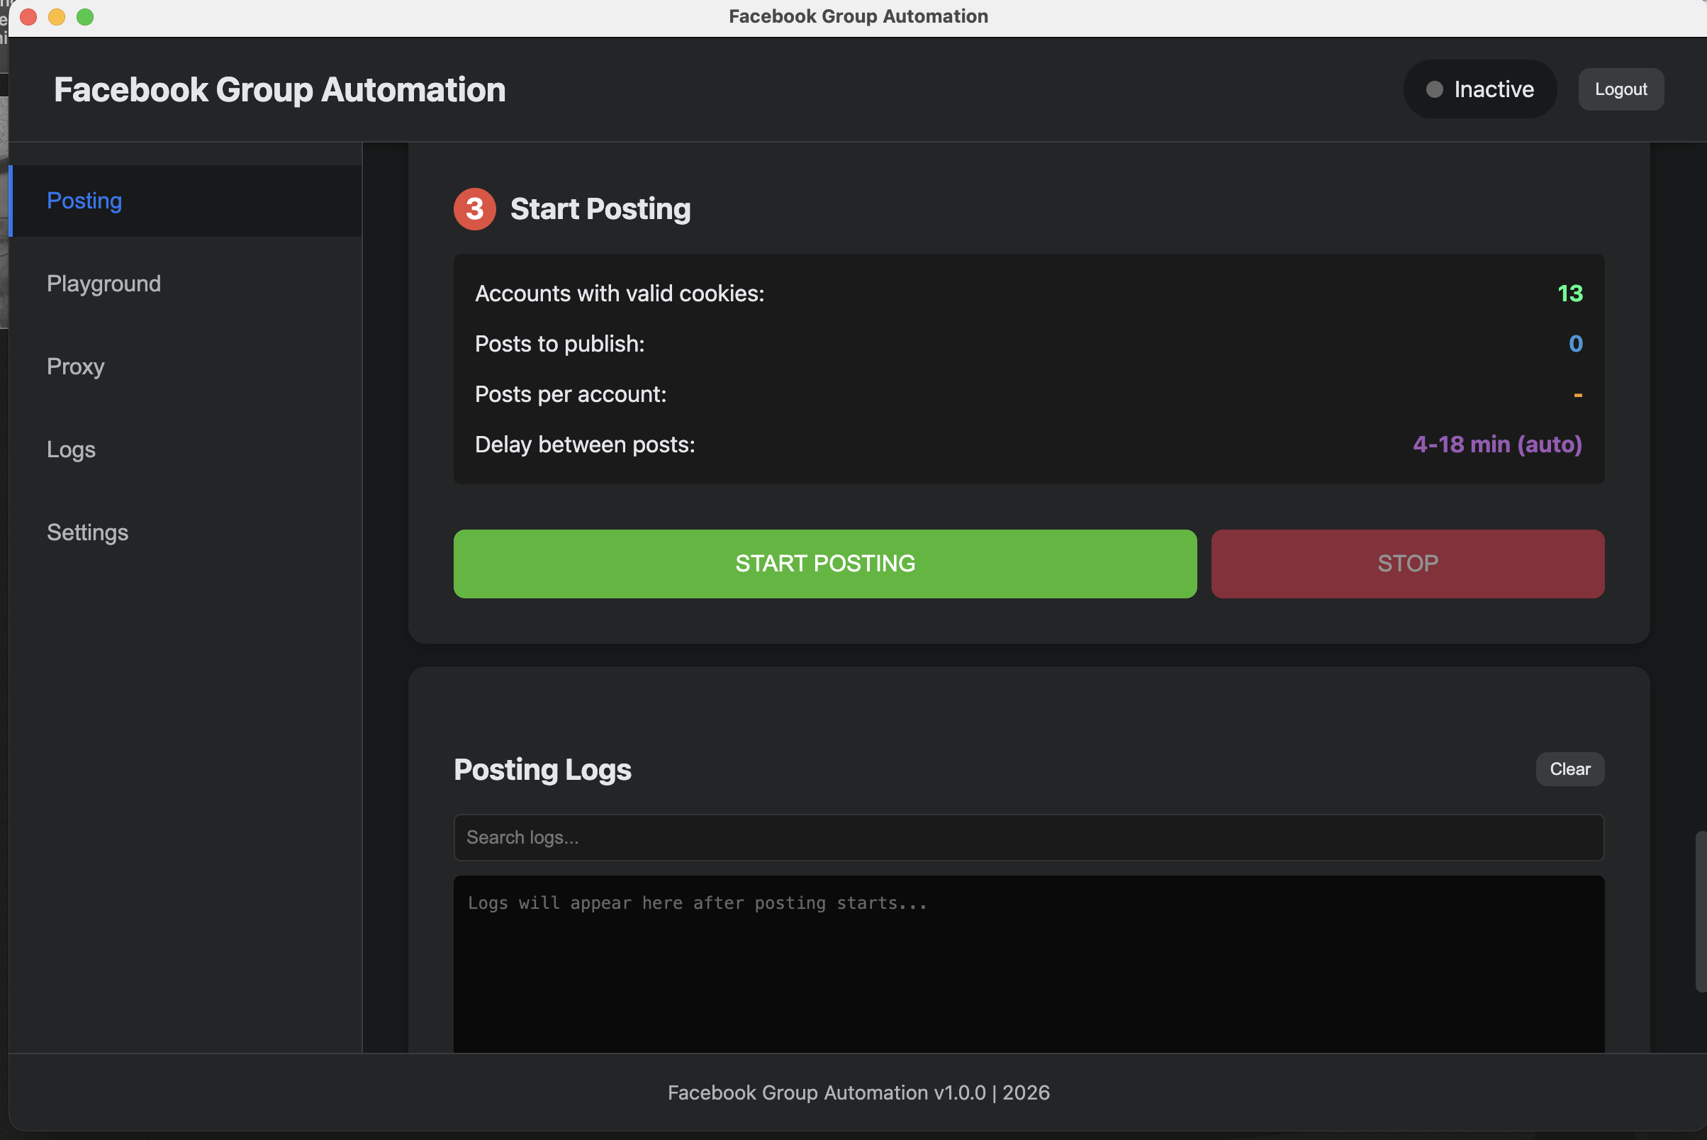The height and width of the screenshot is (1140, 1707).
Task: Open the Playground section
Action: (x=104, y=284)
